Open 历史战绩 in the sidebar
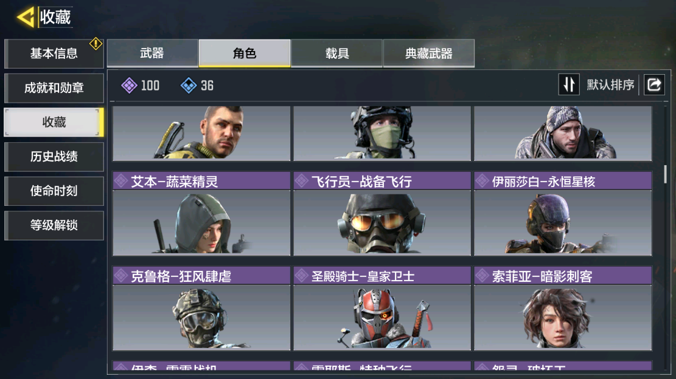This screenshot has width=676, height=379. [54, 157]
